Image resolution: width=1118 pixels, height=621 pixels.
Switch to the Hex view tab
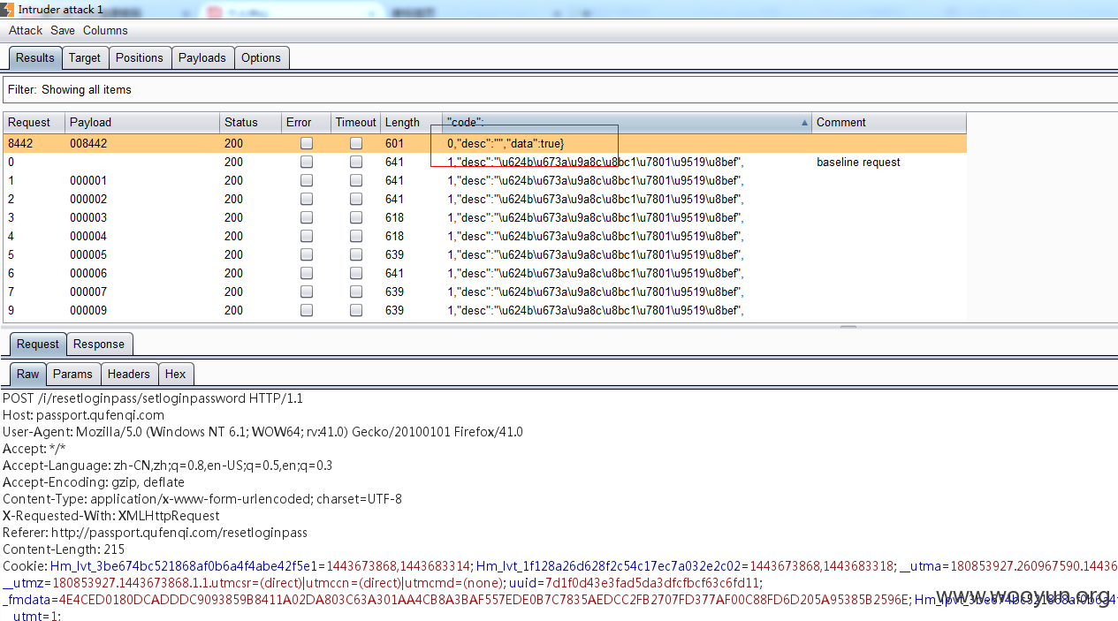[175, 374]
